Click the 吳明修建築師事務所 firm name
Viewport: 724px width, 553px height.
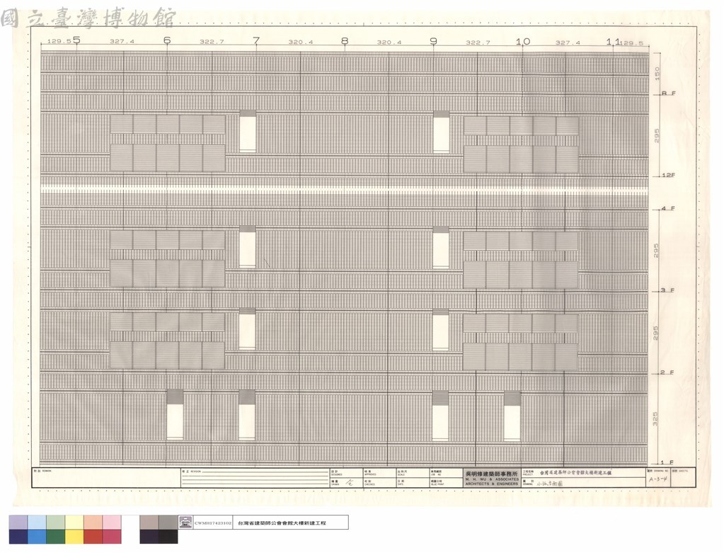[491, 474]
